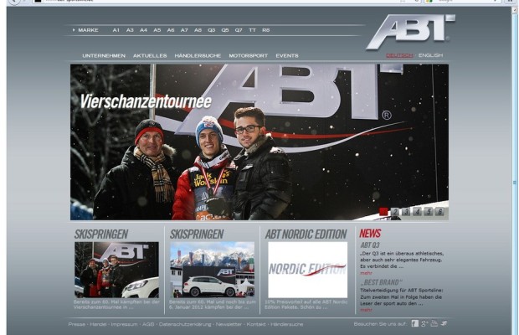Image resolution: width=519 pixels, height=335 pixels.
Task: Open the EVENTS menu
Action: [x=287, y=55]
